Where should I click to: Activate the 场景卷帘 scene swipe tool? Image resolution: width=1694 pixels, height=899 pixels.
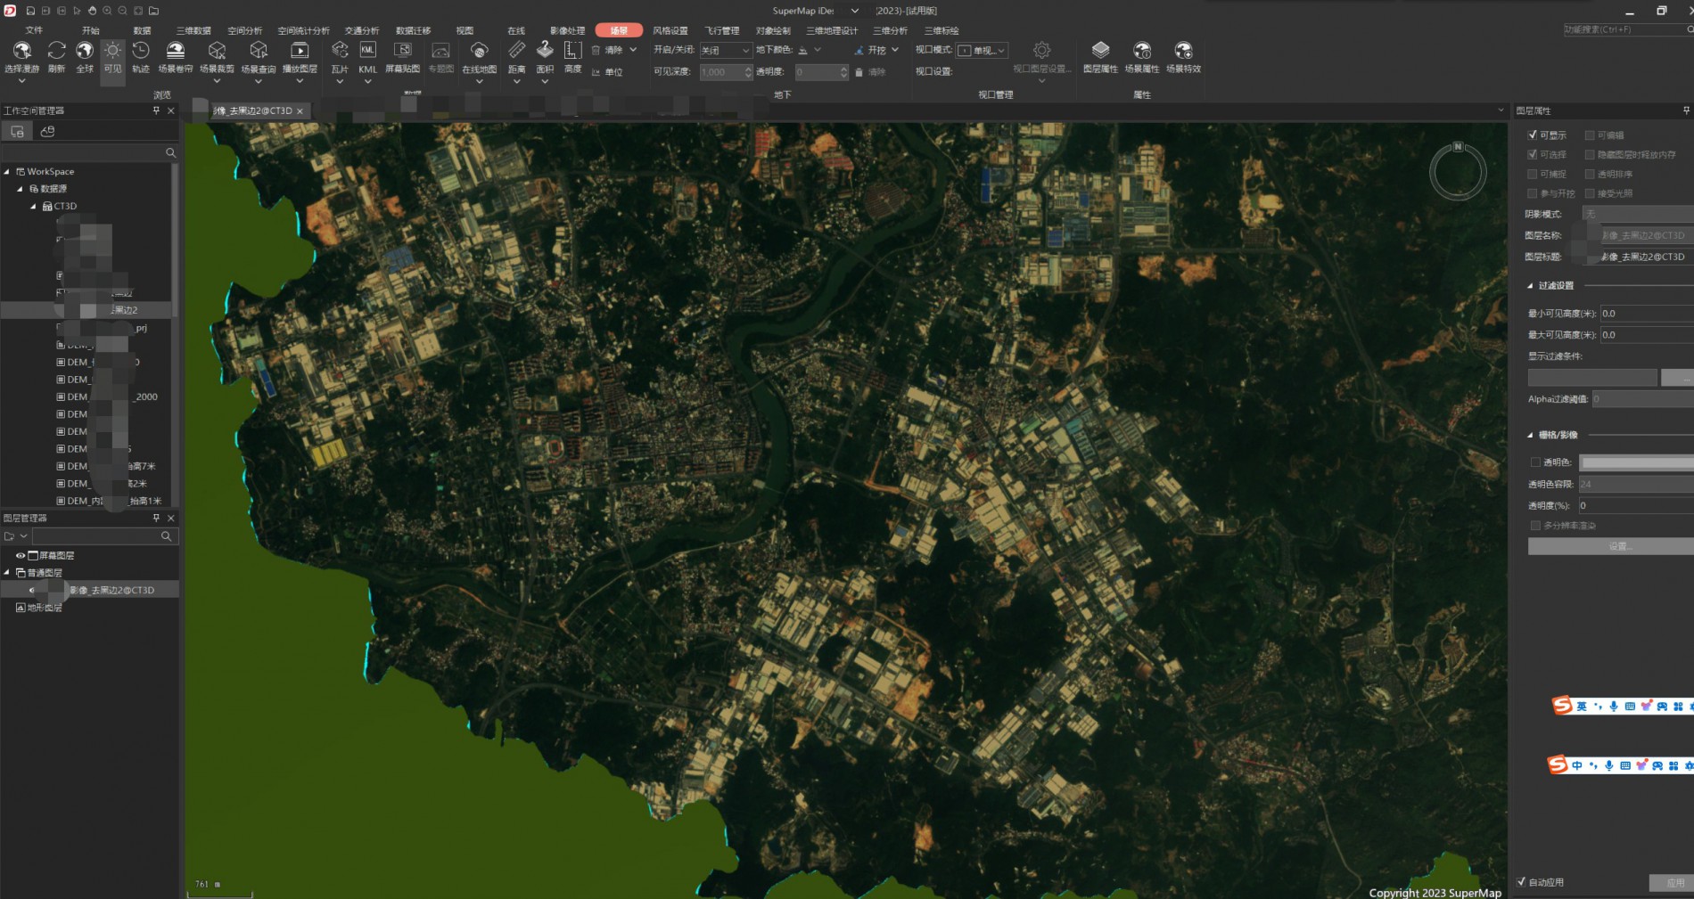coord(176,58)
